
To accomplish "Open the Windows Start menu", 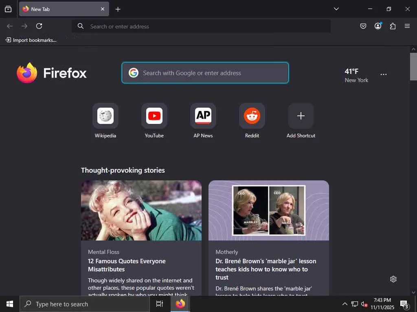I will point(10,304).
